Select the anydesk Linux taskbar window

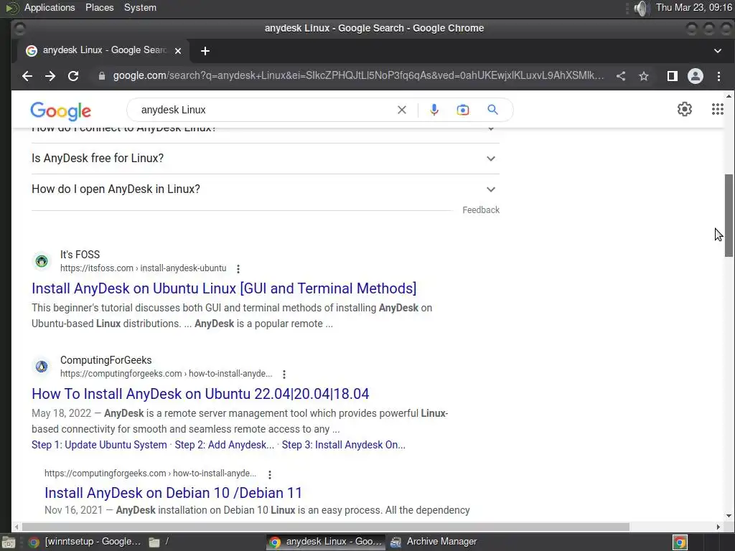point(327,542)
